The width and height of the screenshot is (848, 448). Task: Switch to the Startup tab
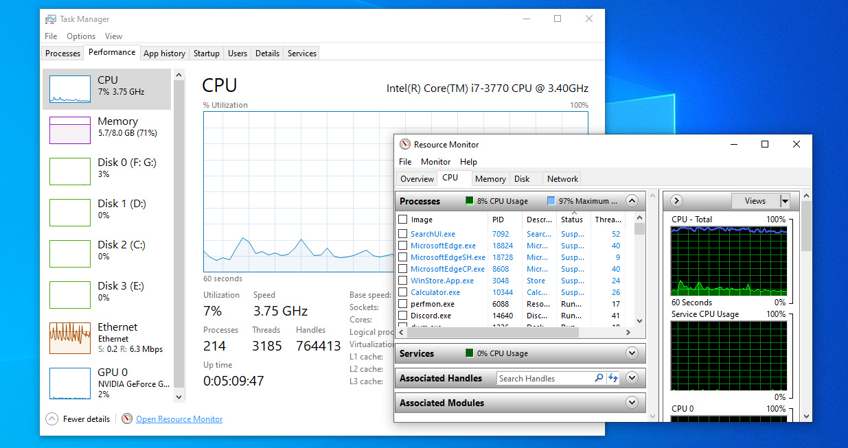[207, 54]
